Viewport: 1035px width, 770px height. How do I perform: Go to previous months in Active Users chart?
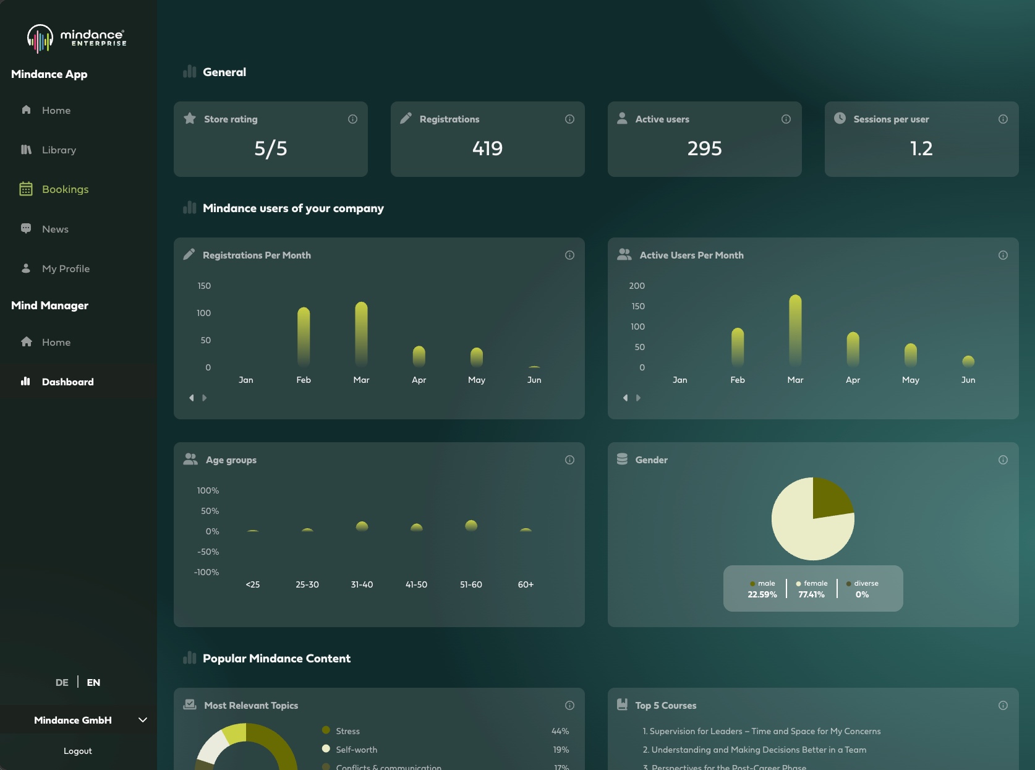click(x=626, y=398)
